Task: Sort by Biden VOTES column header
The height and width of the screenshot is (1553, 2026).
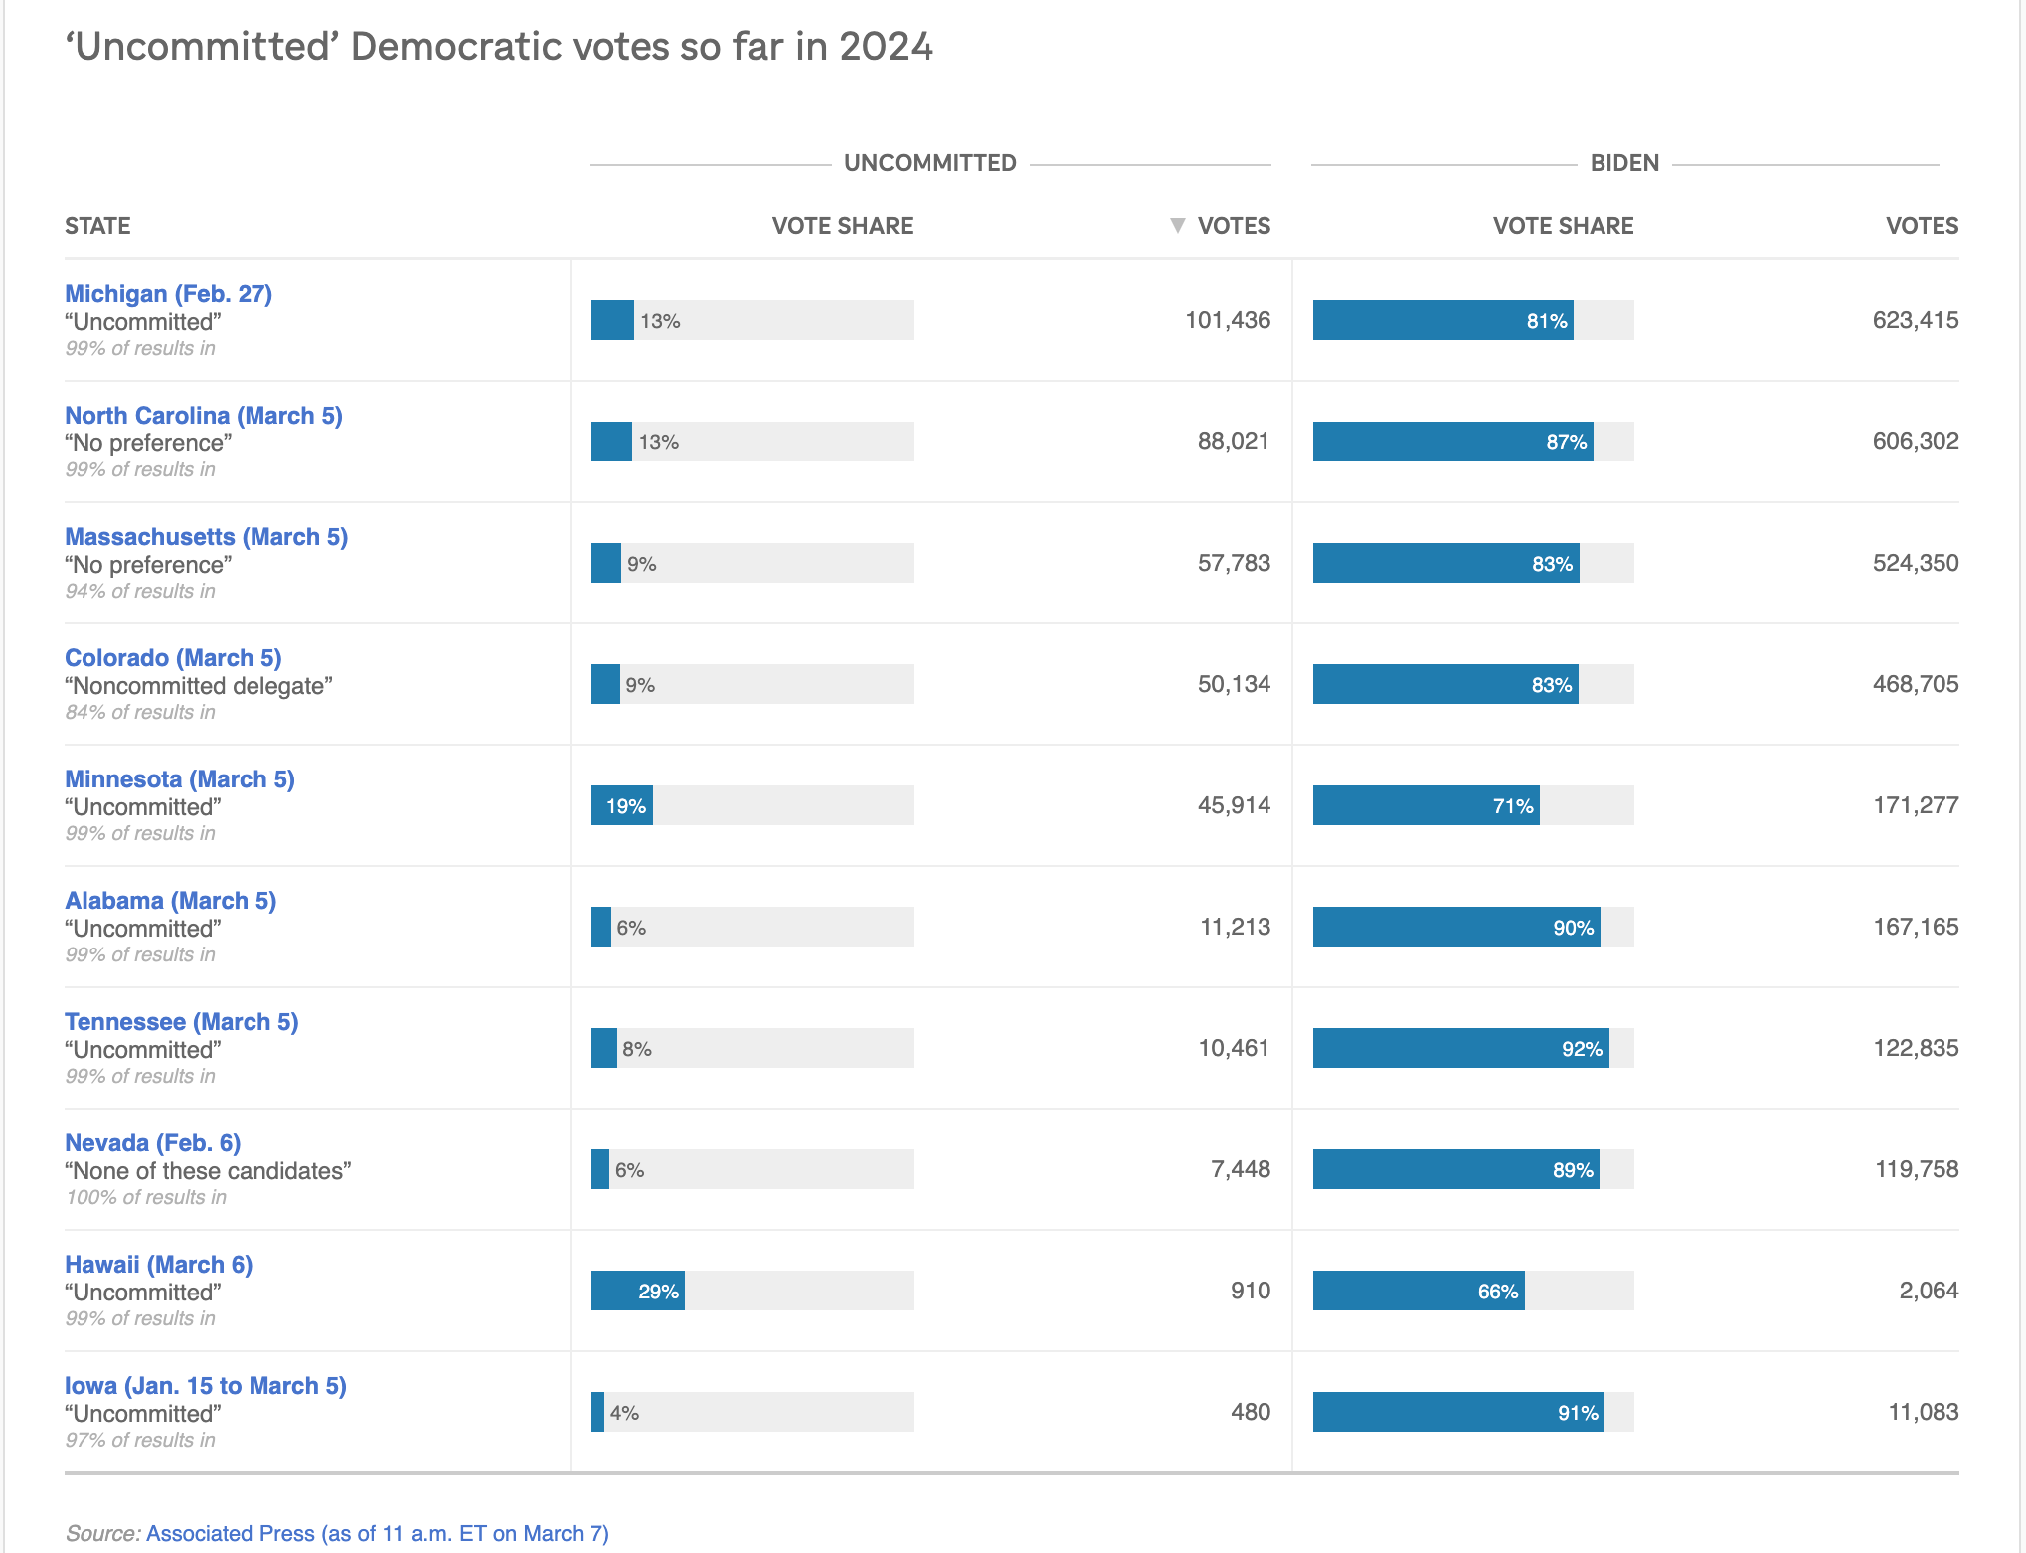Action: pos(1922,226)
